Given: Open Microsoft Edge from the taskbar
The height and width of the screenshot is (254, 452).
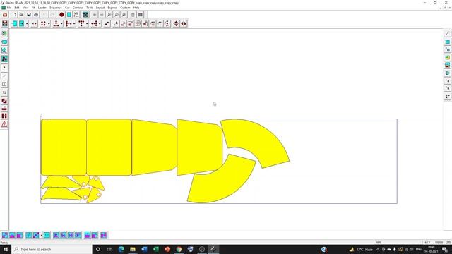Looking at the screenshot, I should click(x=121, y=249).
